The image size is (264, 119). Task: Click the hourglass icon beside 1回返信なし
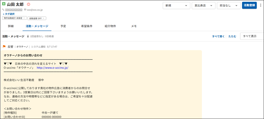[x=28, y=36]
